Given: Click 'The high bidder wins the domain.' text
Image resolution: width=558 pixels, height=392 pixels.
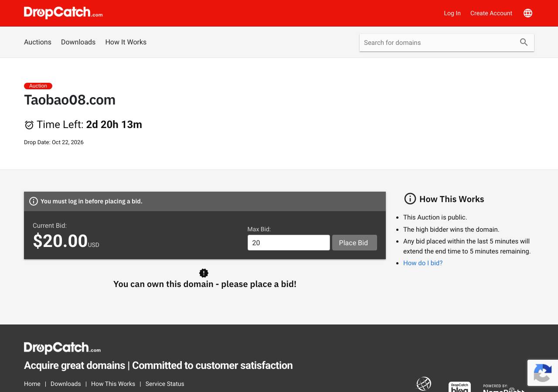Looking at the screenshot, I should pos(451,230).
